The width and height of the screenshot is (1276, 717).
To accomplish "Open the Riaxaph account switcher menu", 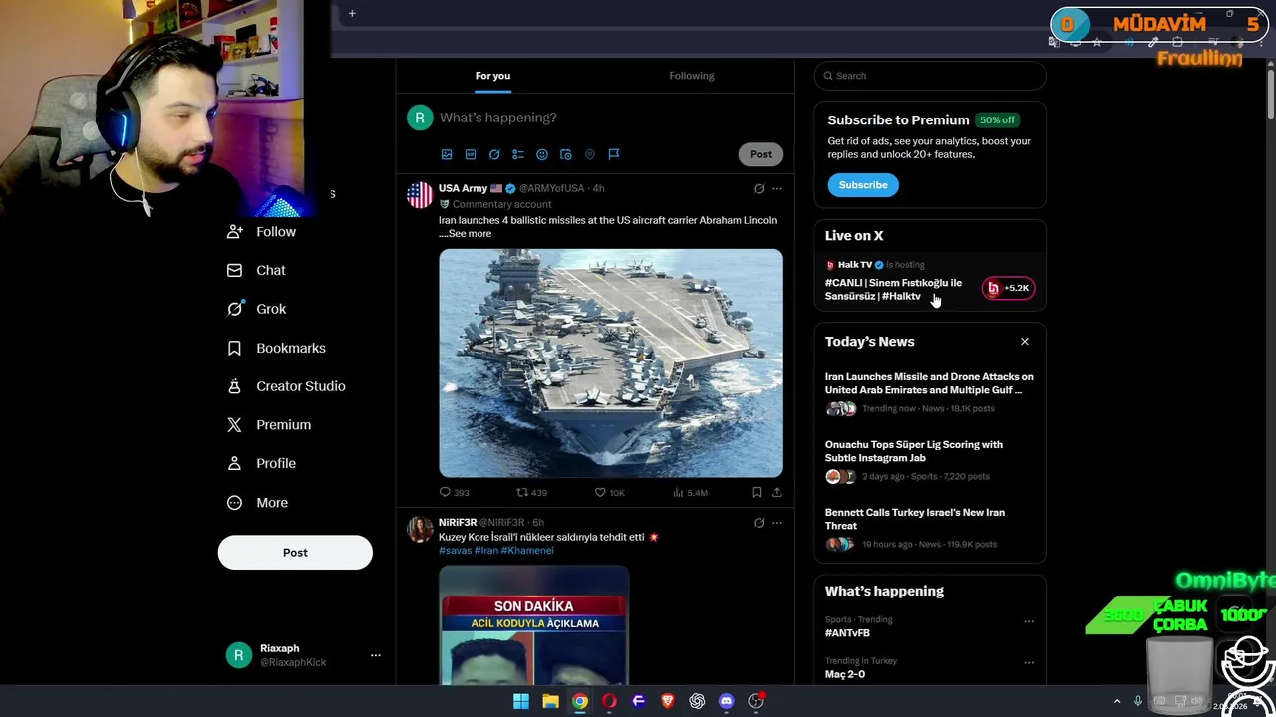I will pyautogui.click(x=376, y=655).
